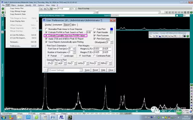
Task: Click the blue Color Print swatch
Action: (112, 29)
